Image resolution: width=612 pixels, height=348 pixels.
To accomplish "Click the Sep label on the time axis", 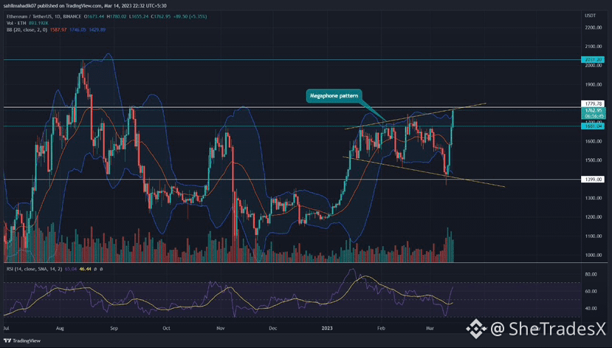I will [114, 329].
